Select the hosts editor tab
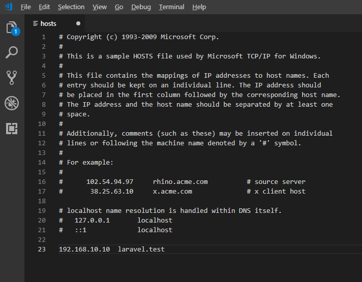The width and height of the screenshot is (362, 282). click(x=49, y=23)
